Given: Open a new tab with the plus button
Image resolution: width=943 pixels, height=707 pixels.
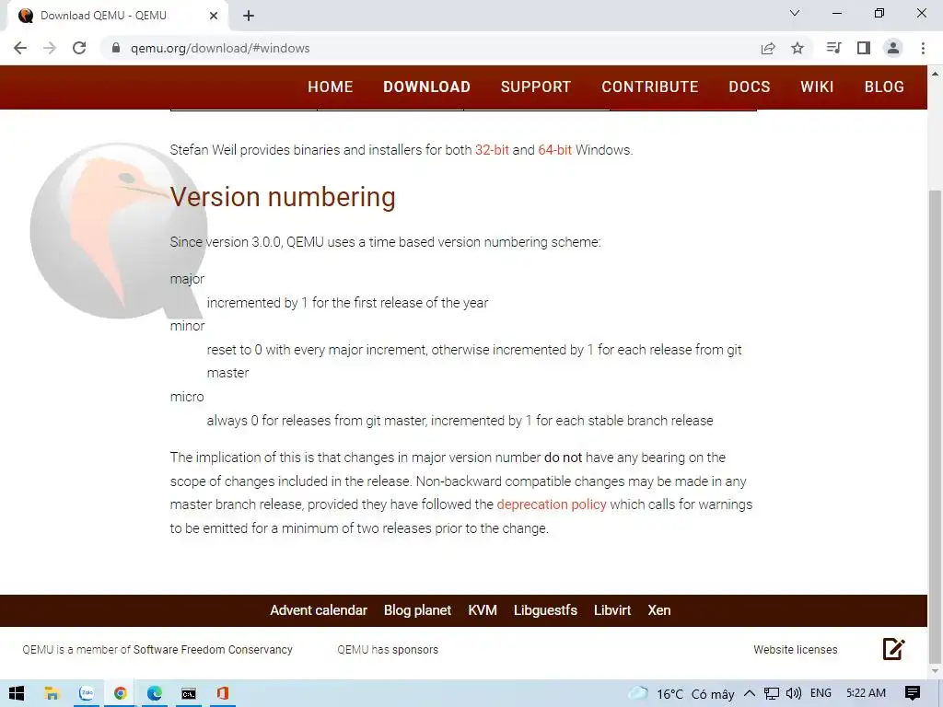Looking at the screenshot, I should pos(249,16).
